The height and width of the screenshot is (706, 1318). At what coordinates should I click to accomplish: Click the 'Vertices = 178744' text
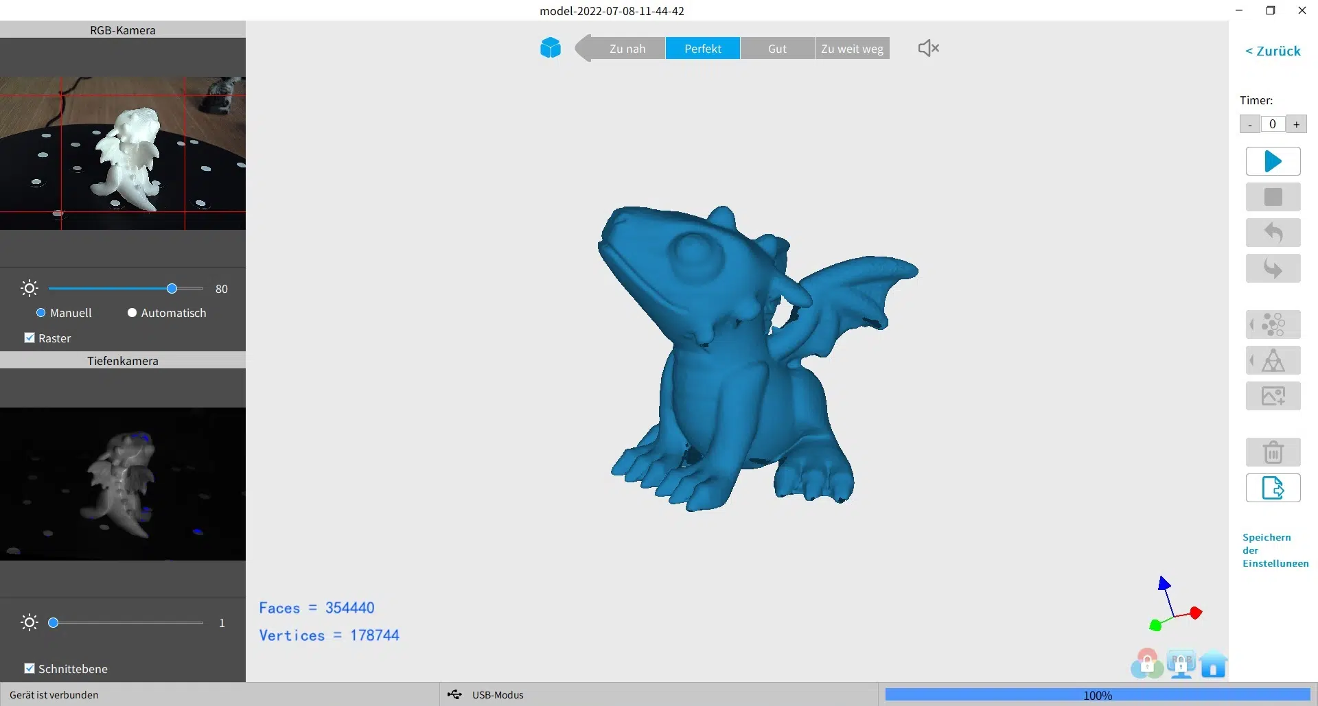(x=329, y=635)
